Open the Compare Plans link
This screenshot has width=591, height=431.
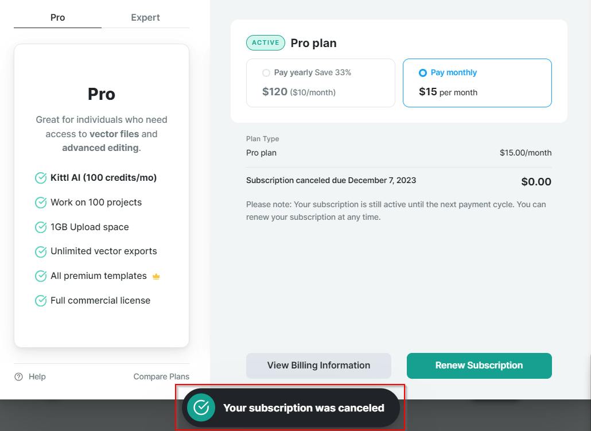click(x=161, y=377)
